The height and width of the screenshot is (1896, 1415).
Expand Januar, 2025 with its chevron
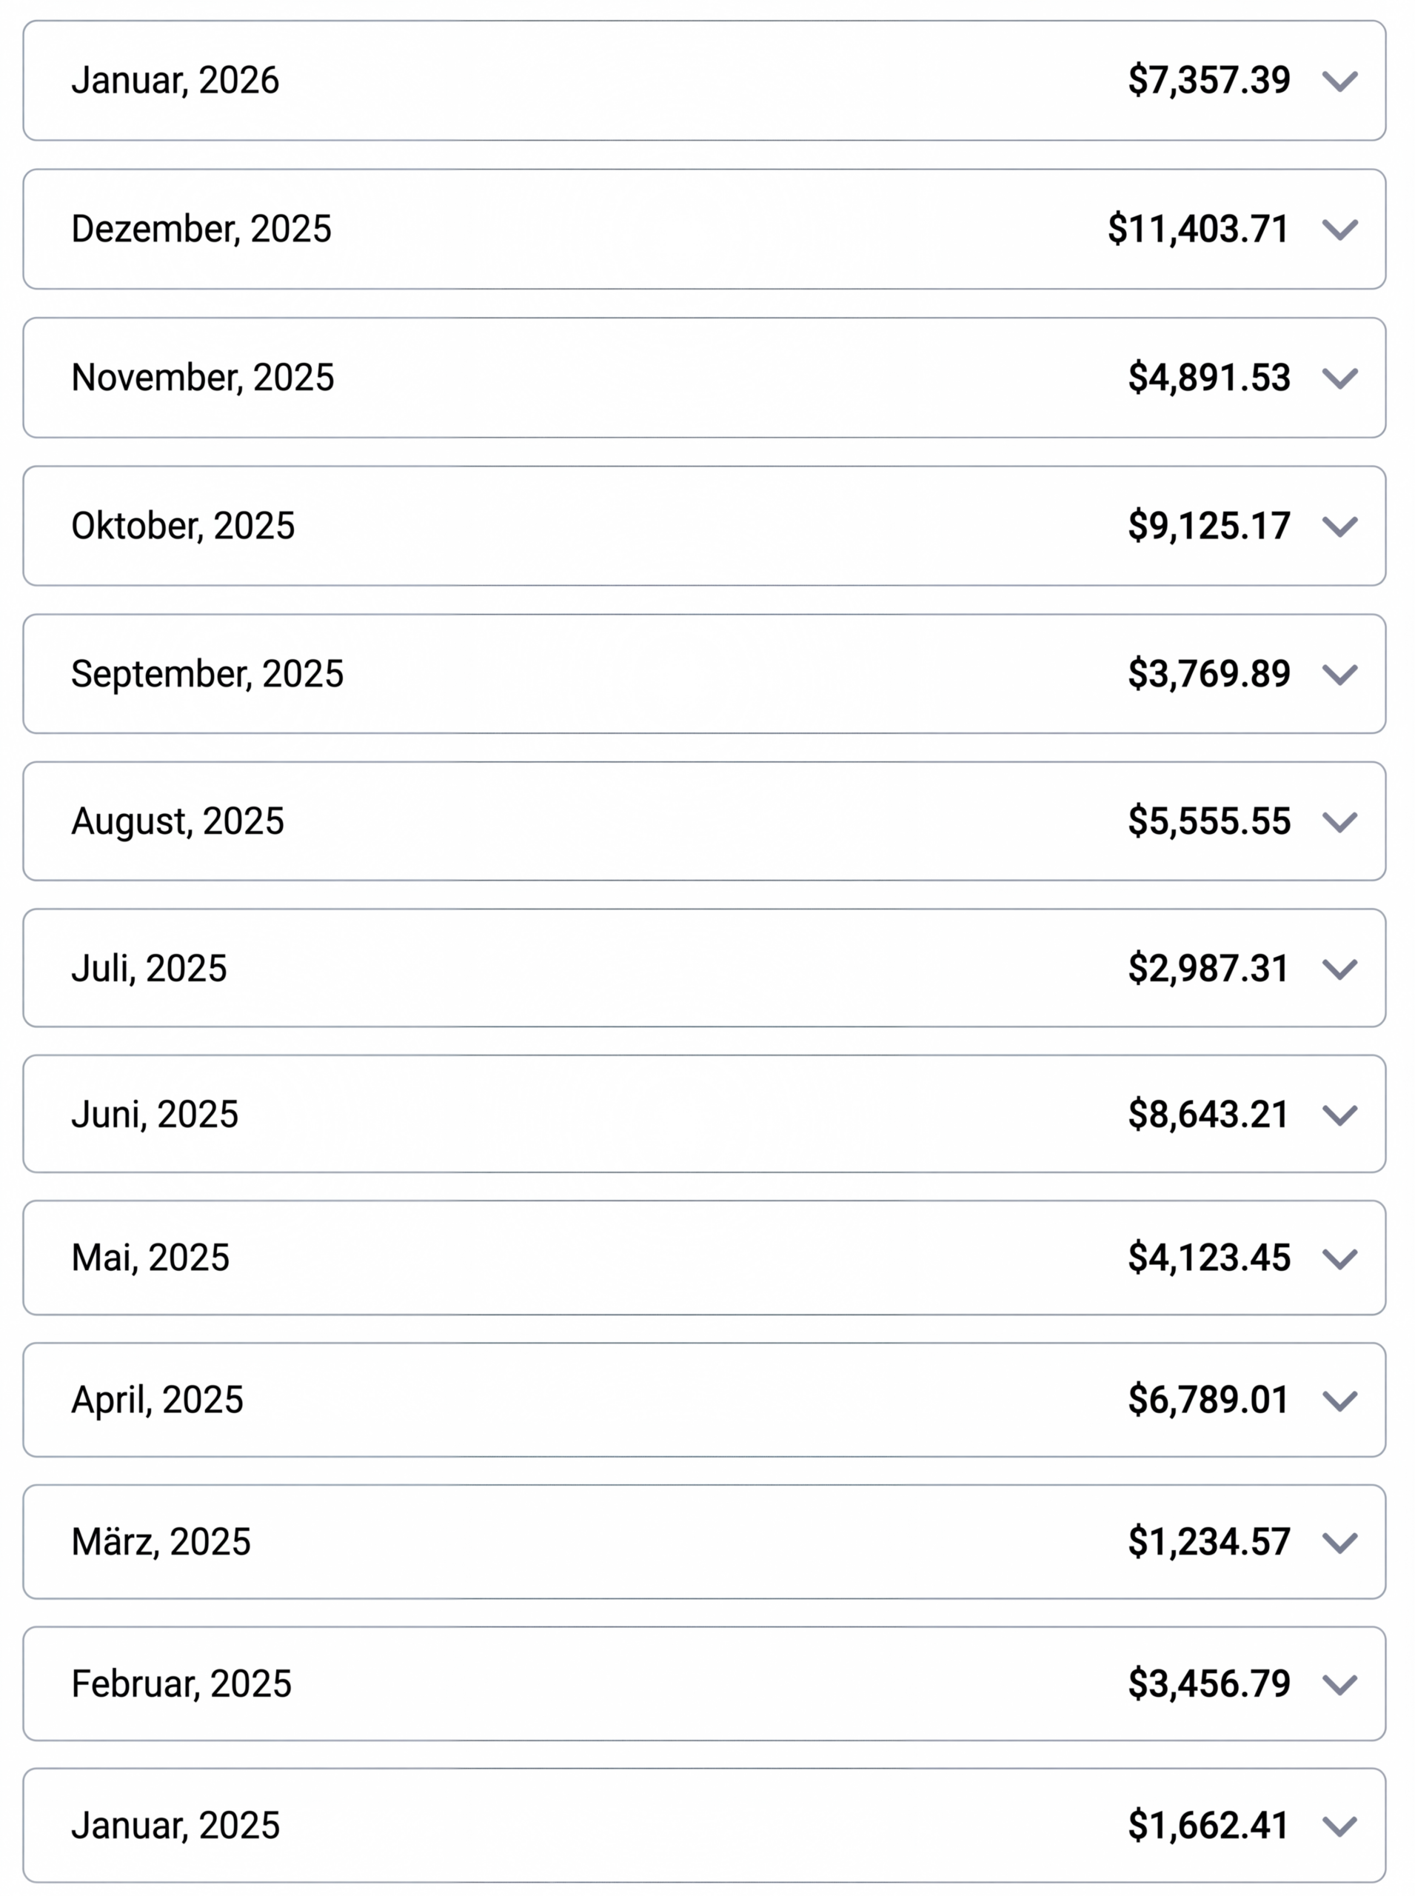[1339, 1826]
